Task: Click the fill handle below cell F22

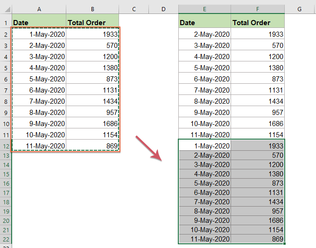Action: coord(284,243)
